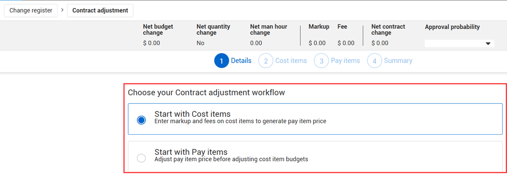Click the Net budget change value
Screen dimensions: 507x176
(151, 43)
